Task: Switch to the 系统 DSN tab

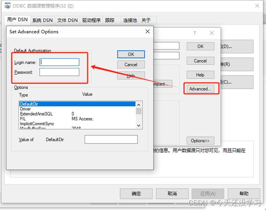Action: pos(43,20)
